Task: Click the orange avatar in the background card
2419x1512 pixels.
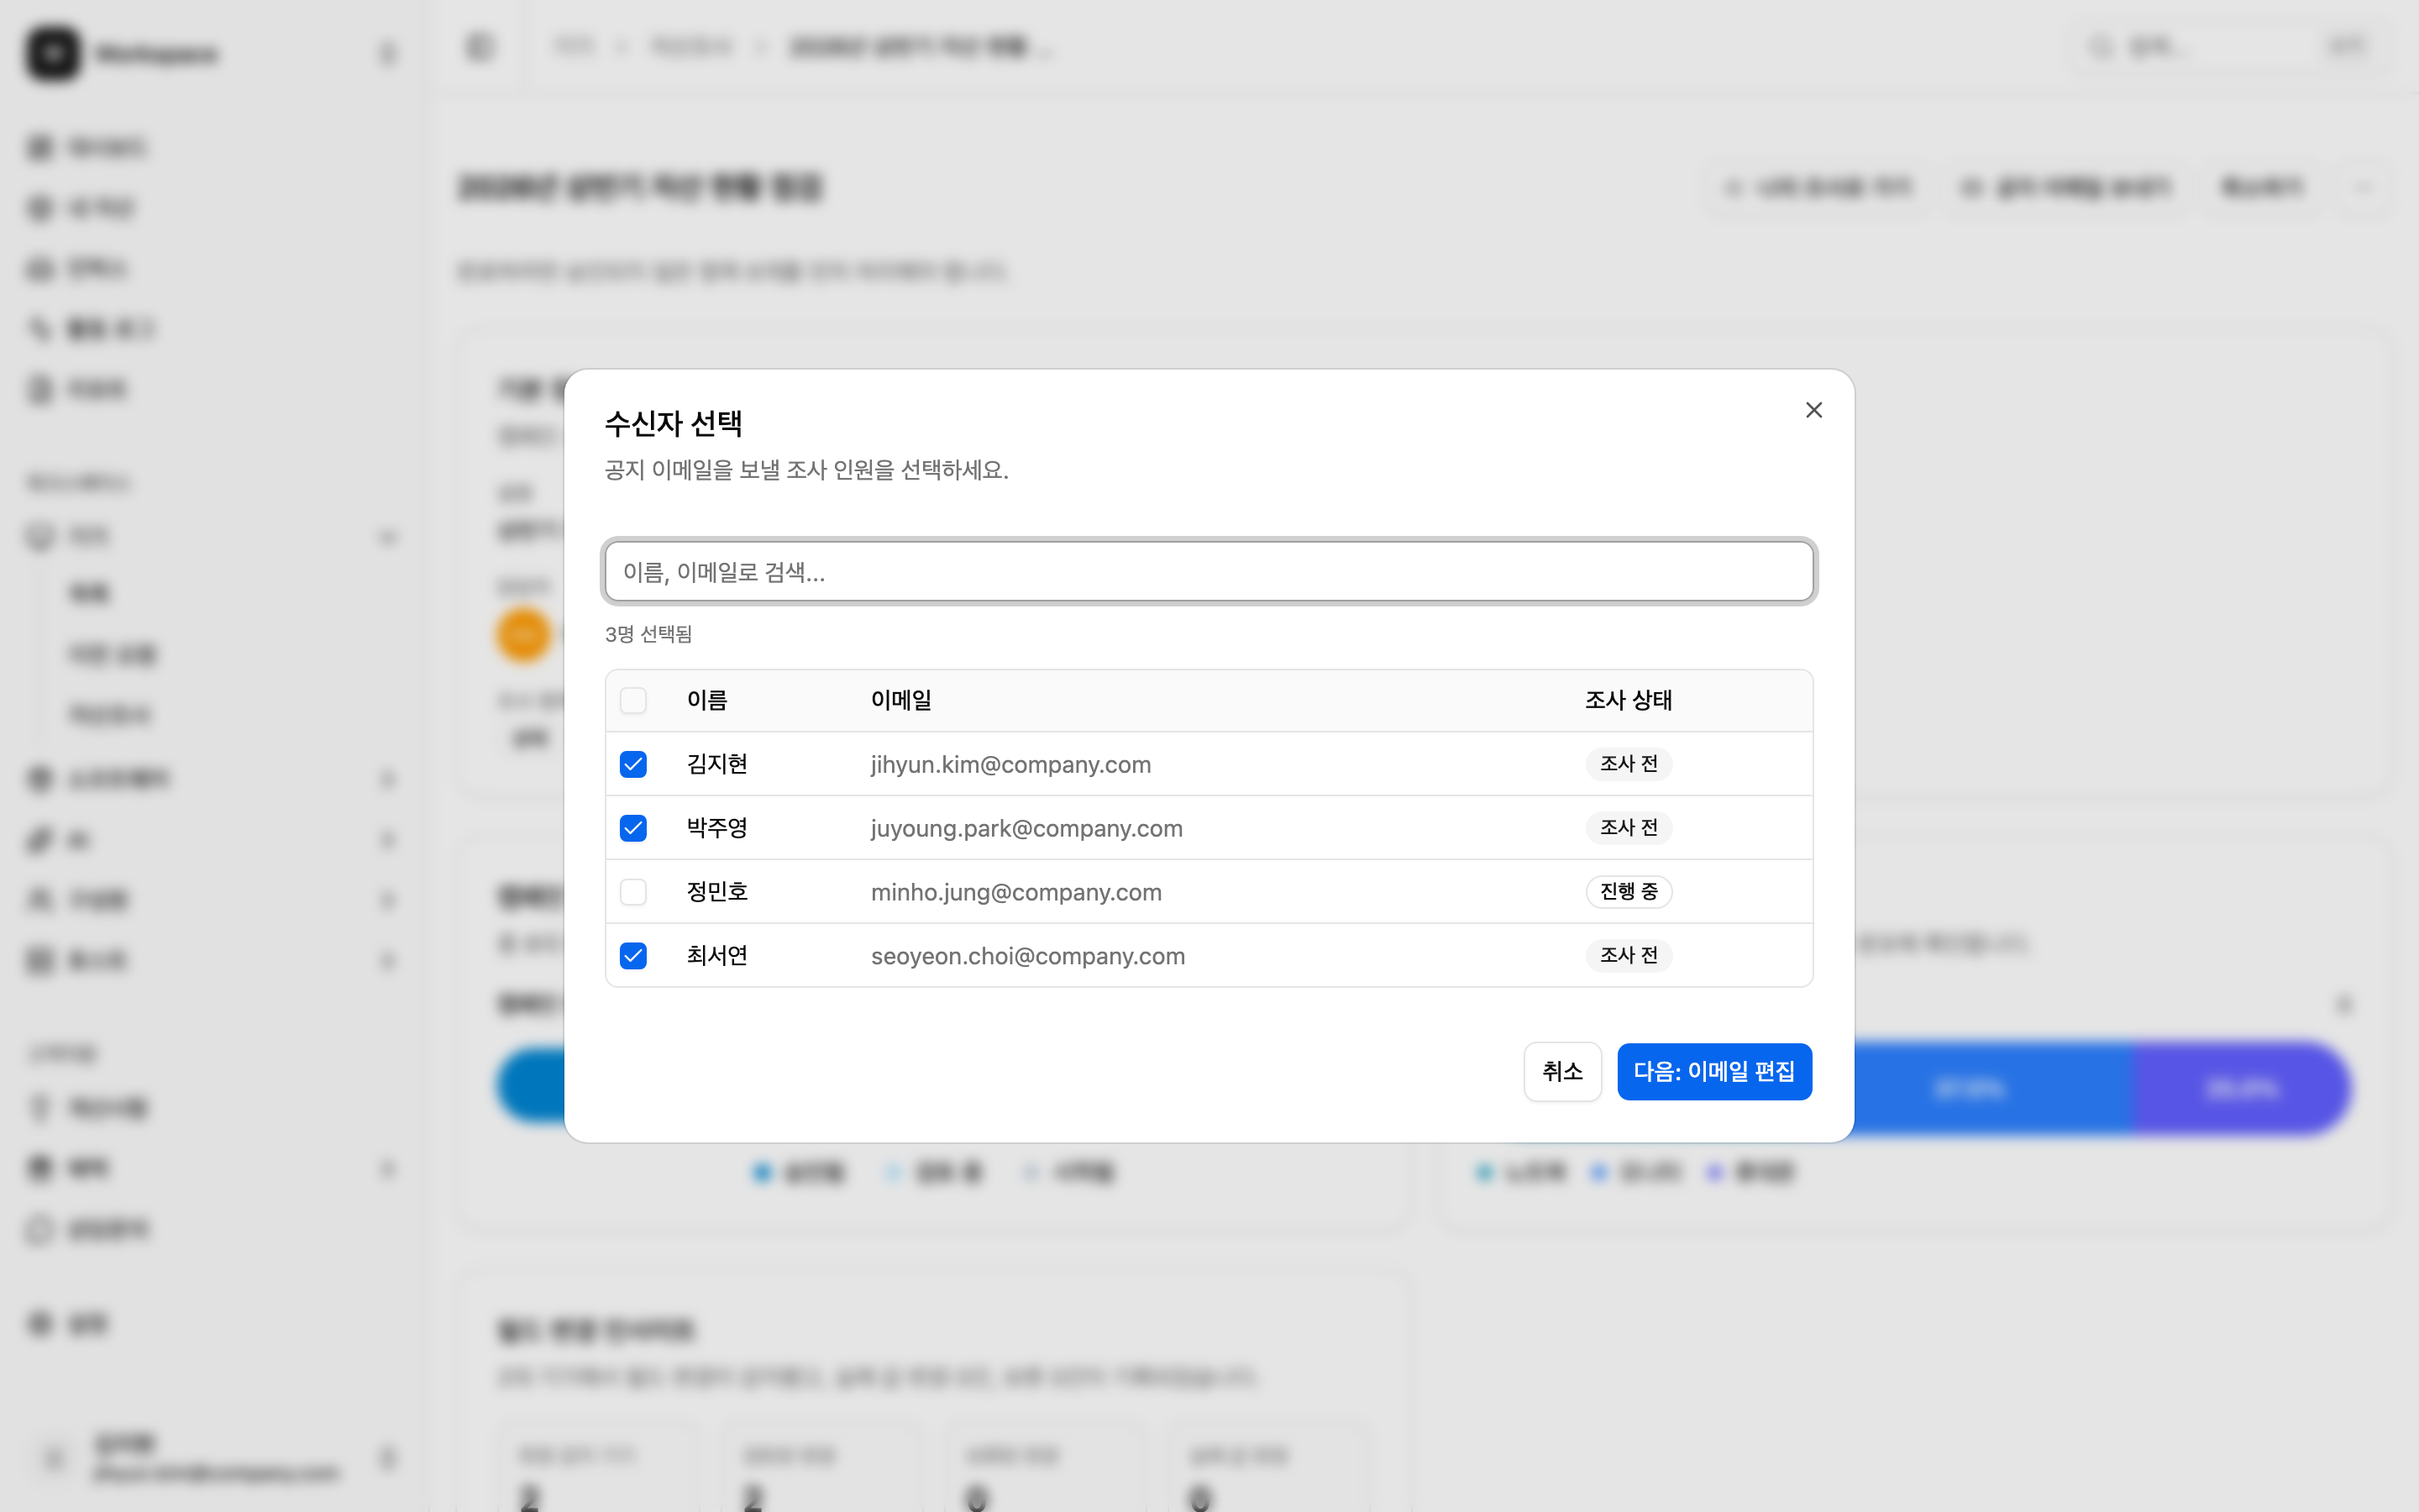Action: click(524, 633)
